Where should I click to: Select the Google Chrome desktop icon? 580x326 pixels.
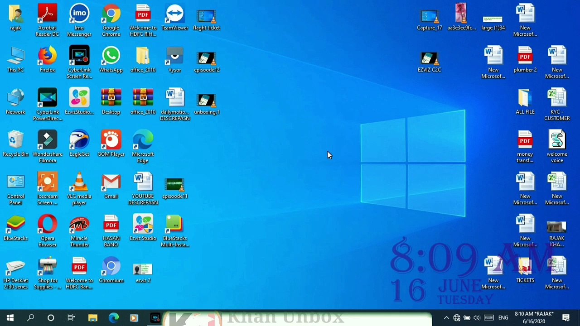click(111, 14)
